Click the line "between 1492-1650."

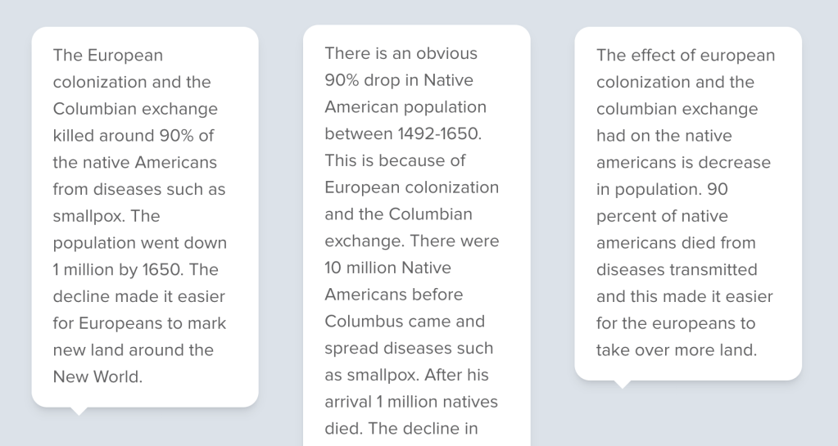[401, 133]
